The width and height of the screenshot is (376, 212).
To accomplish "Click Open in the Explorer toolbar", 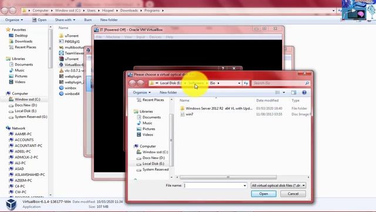I will (x=39, y=19).
